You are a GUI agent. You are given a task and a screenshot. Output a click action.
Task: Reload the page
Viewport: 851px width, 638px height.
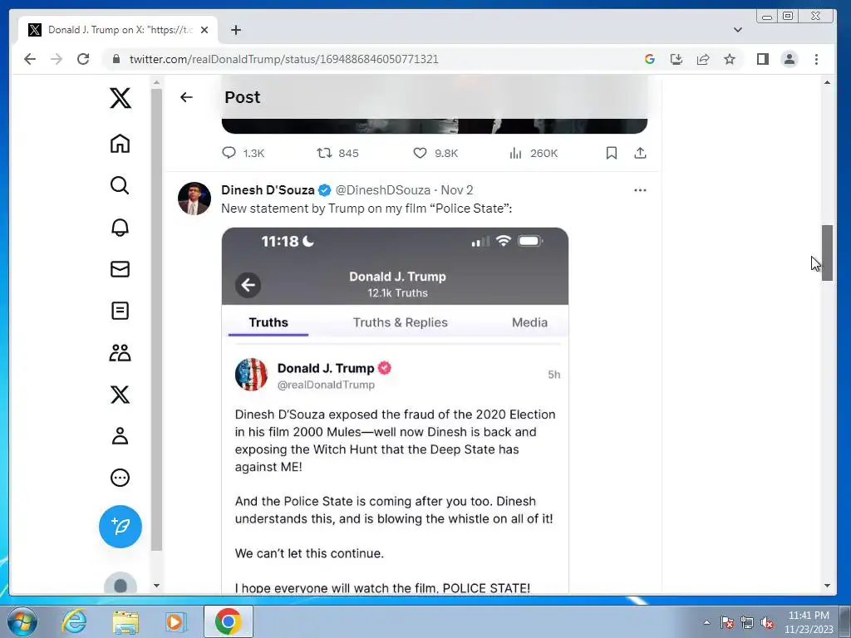tap(83, 59)
